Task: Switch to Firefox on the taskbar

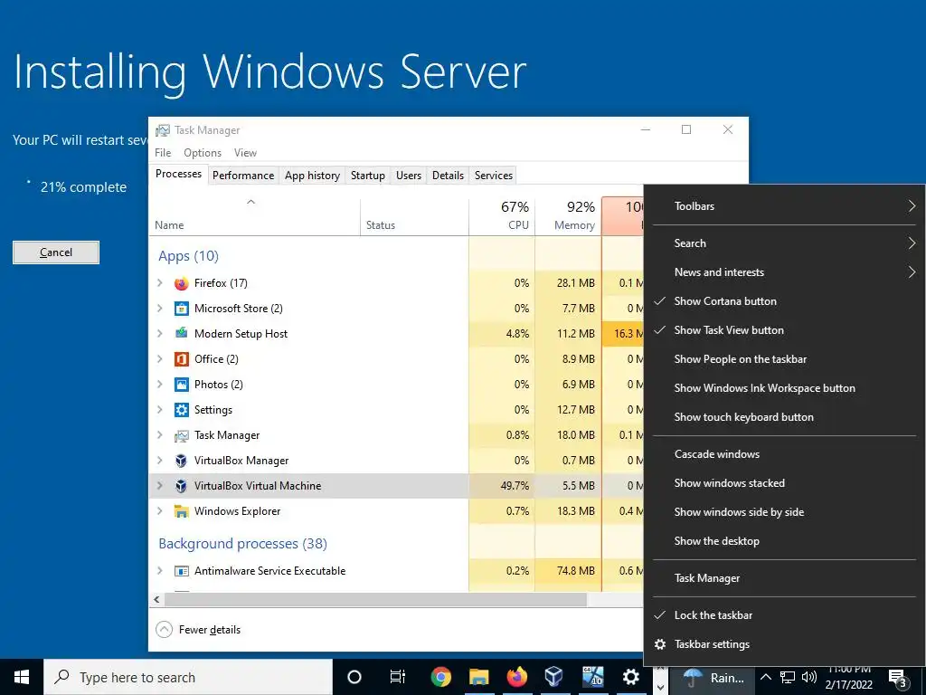Action: tap(516, 677)
